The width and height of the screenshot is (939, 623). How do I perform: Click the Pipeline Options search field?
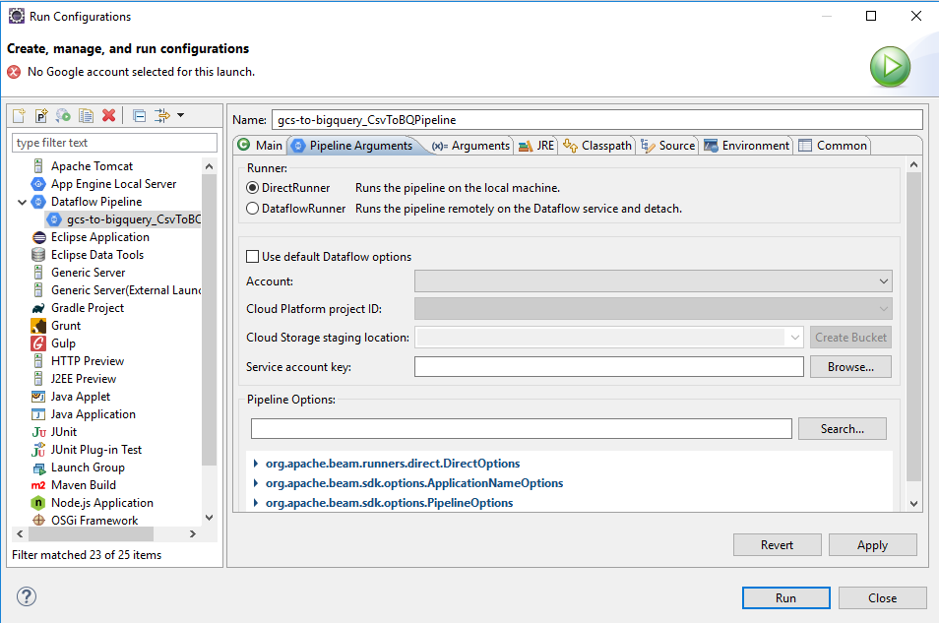click(x=521, y=429)
